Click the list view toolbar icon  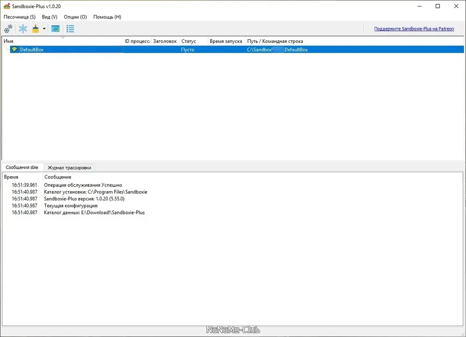[70, 29]
